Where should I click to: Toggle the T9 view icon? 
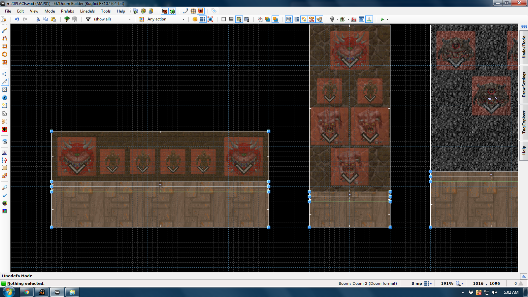pos(172,11)
